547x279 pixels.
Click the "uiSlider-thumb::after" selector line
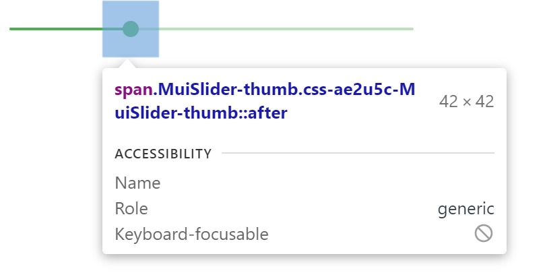201,113
